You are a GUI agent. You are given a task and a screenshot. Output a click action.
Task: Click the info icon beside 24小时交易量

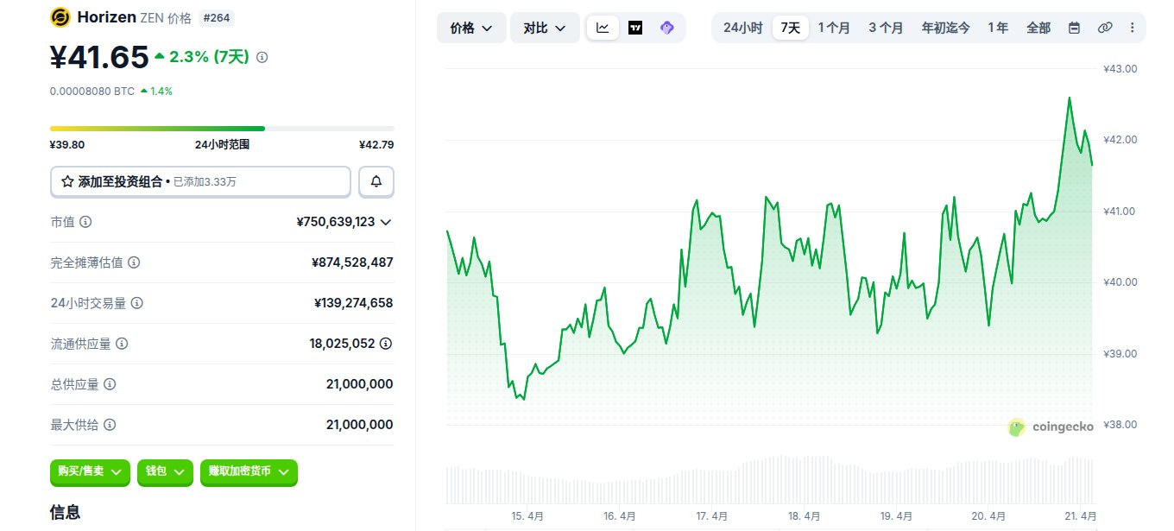(136, 303)
